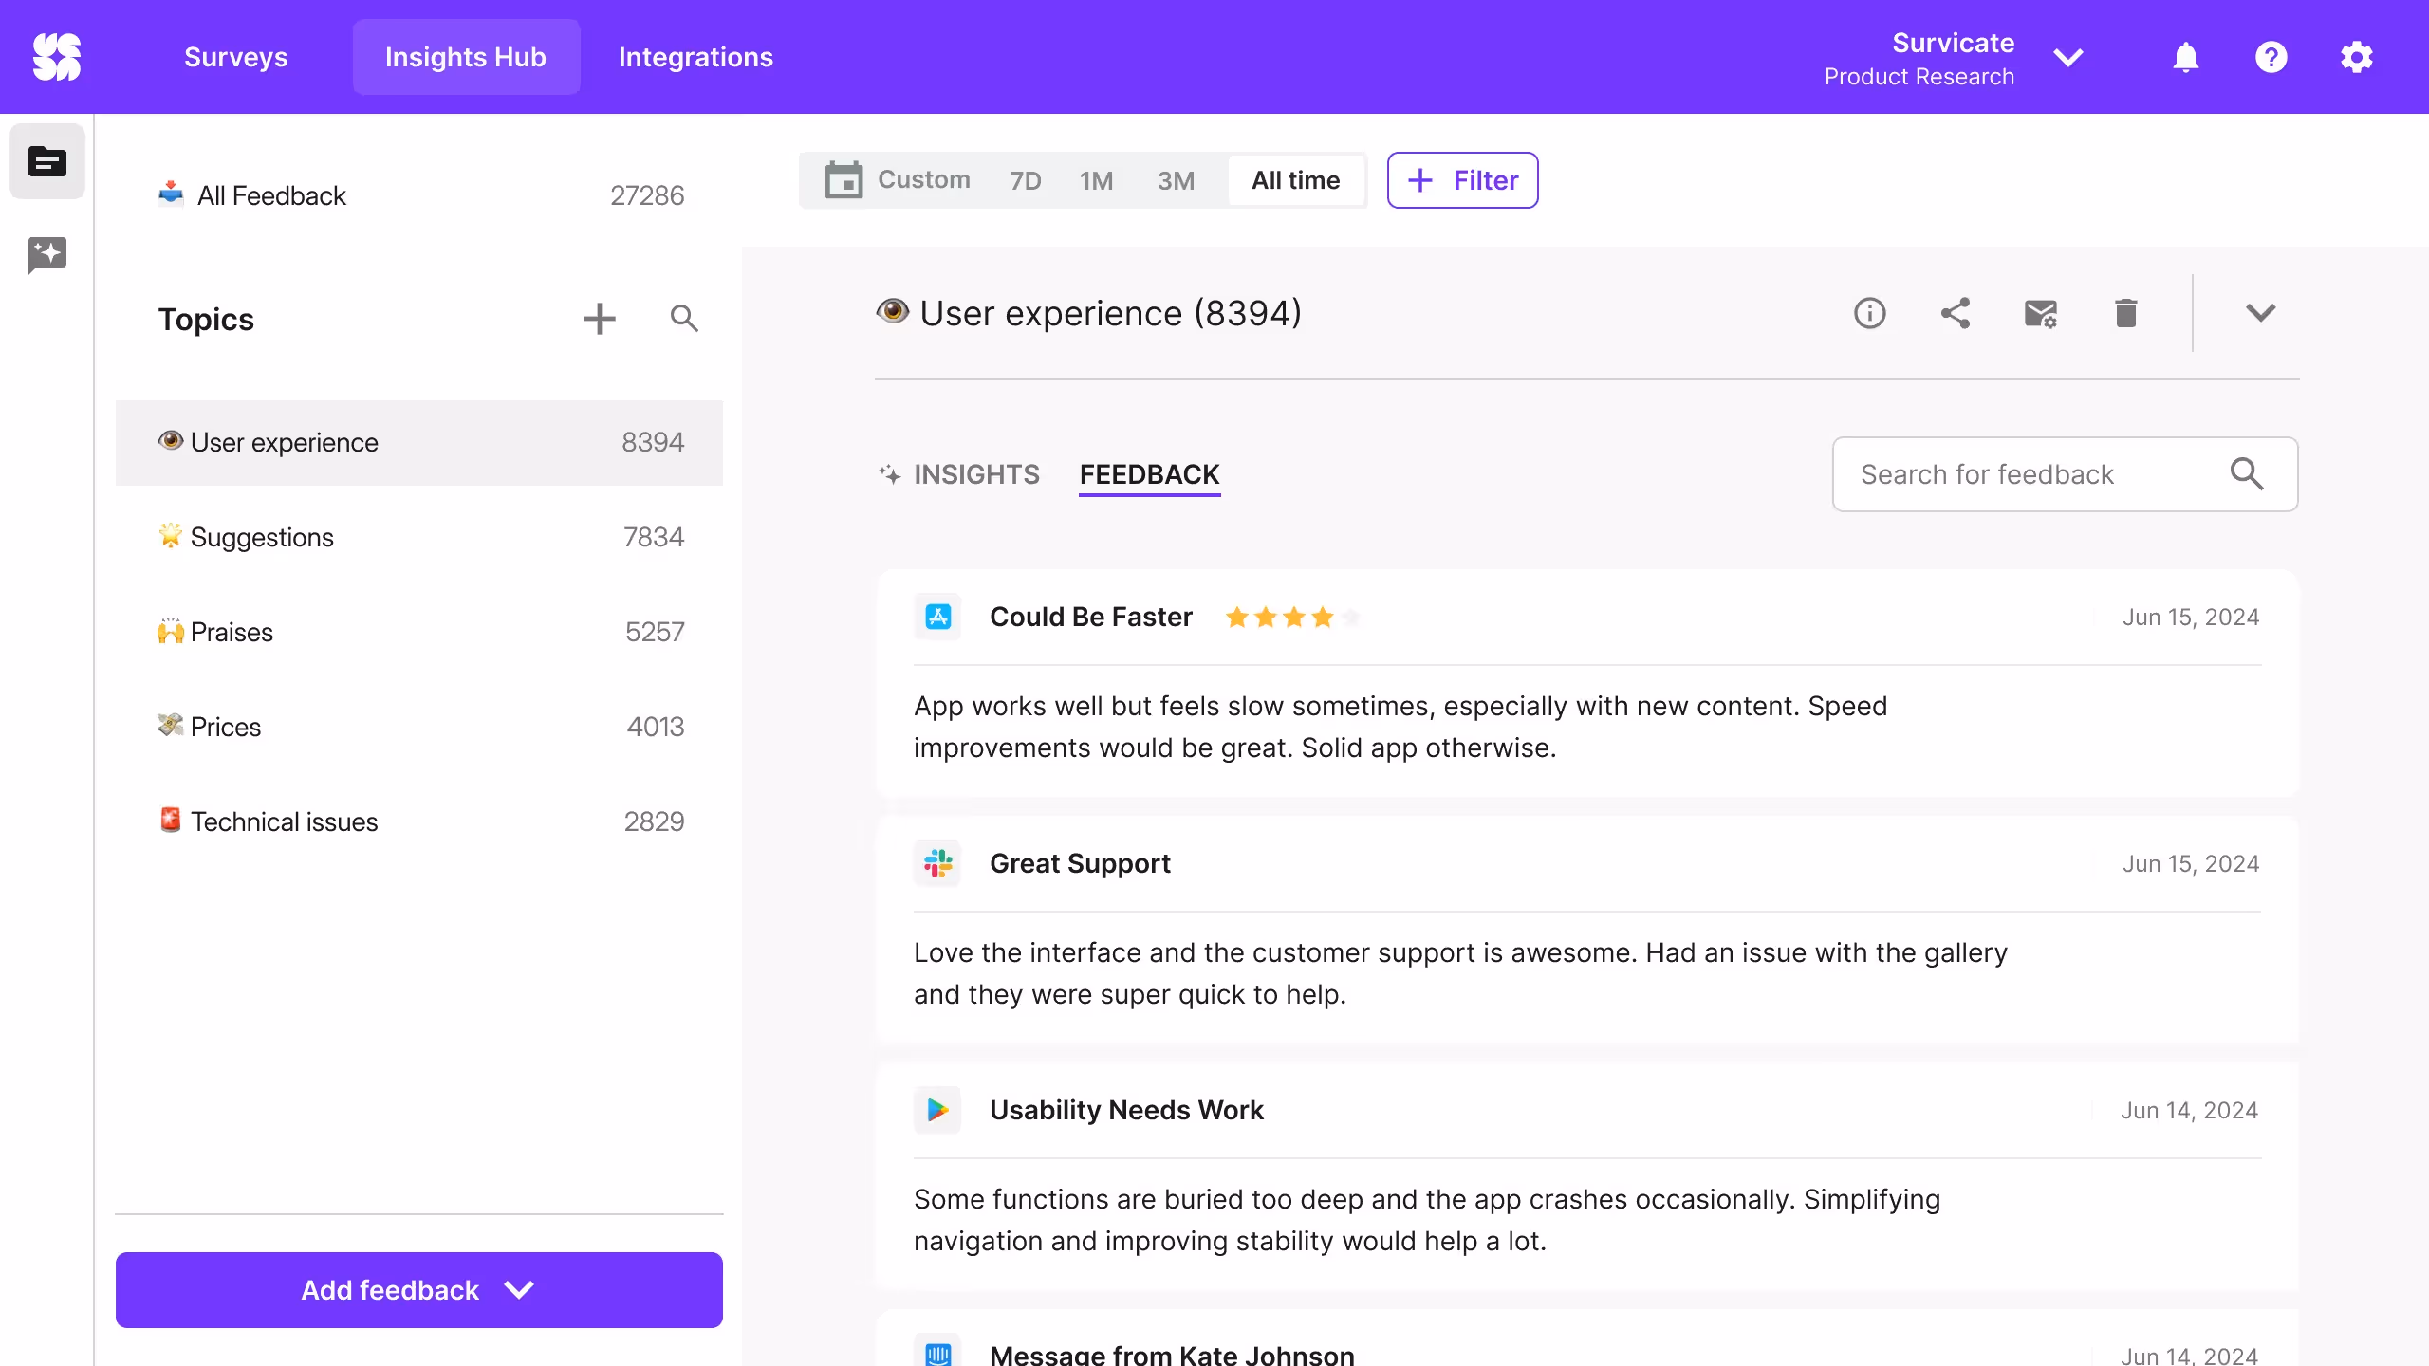2429x1366 pixels.
Task: Add a new topic with plus icon
Action: click(x=600, y=319)
